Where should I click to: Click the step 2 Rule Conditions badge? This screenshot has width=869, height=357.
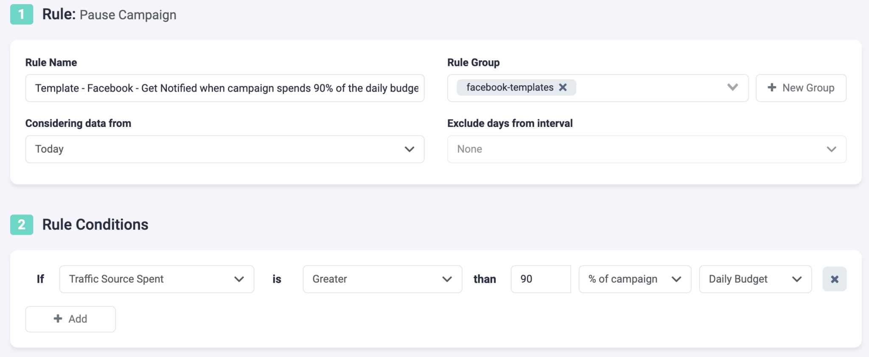(21, 224)
